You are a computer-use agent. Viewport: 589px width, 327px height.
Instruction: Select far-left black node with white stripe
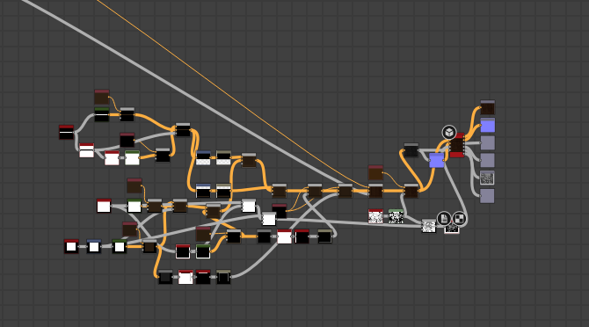(x=66, y=132)
